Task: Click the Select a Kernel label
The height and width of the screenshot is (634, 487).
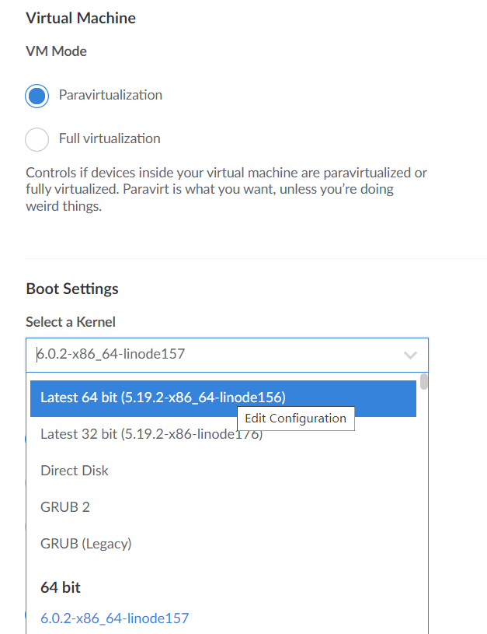Action: 71,322
